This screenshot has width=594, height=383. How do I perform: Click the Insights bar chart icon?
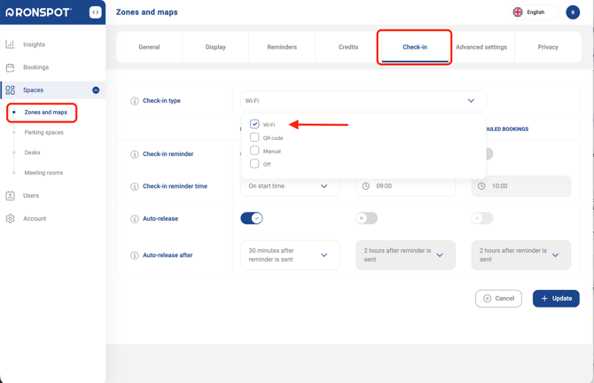pos(10,44)
